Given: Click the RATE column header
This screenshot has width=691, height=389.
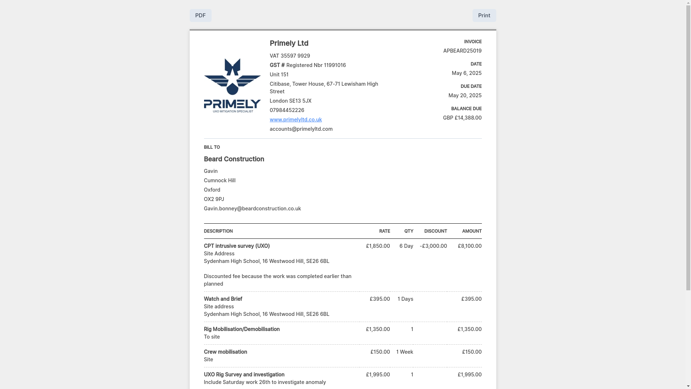Looking at the screenshot, I should point(385,231).
